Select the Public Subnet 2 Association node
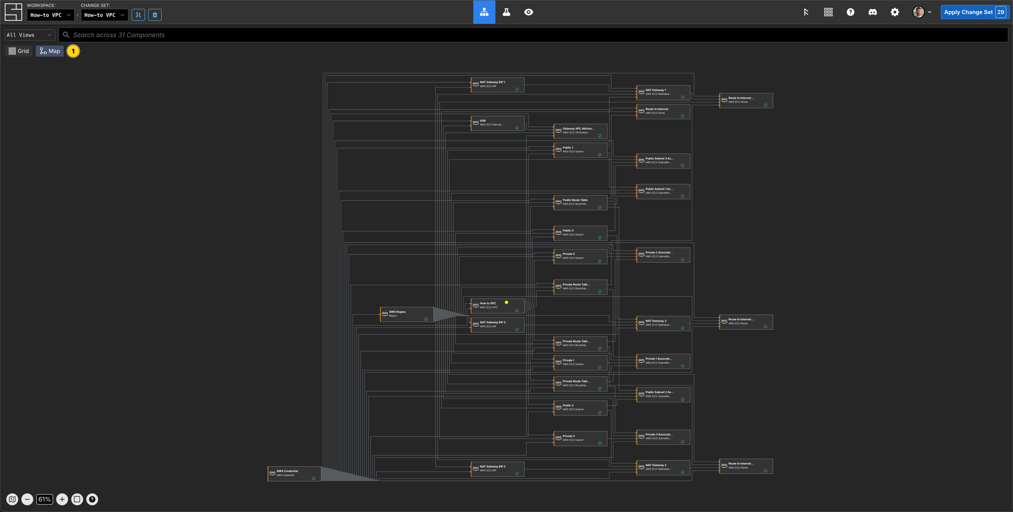 pos(663,395)
